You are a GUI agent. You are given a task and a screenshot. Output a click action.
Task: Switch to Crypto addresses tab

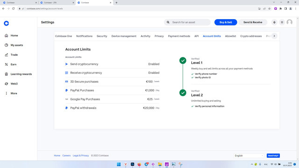[251, 36]
